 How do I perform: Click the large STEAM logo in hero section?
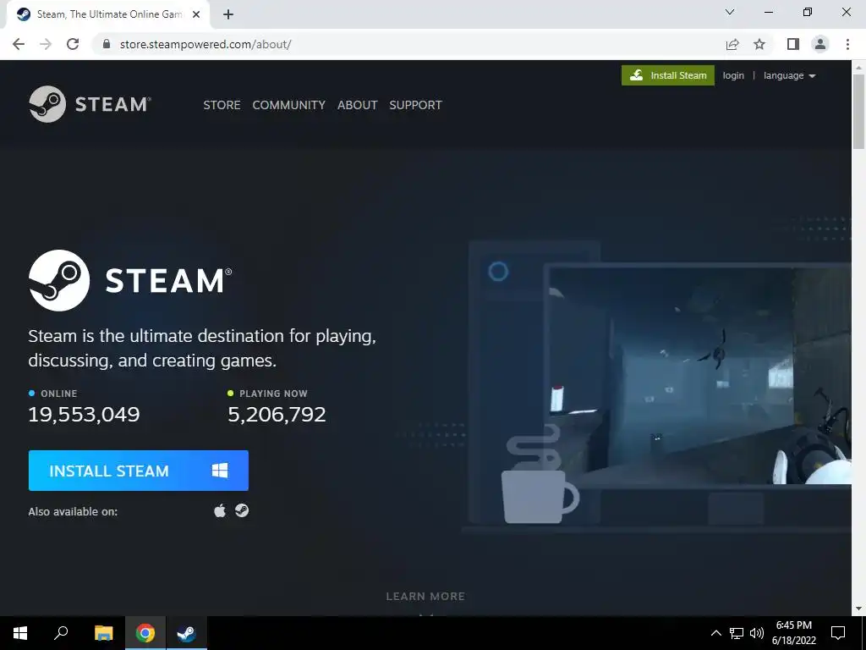pos(130,280)
